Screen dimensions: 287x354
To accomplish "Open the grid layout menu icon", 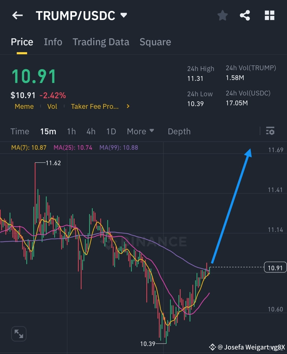I will coord(269,15).
